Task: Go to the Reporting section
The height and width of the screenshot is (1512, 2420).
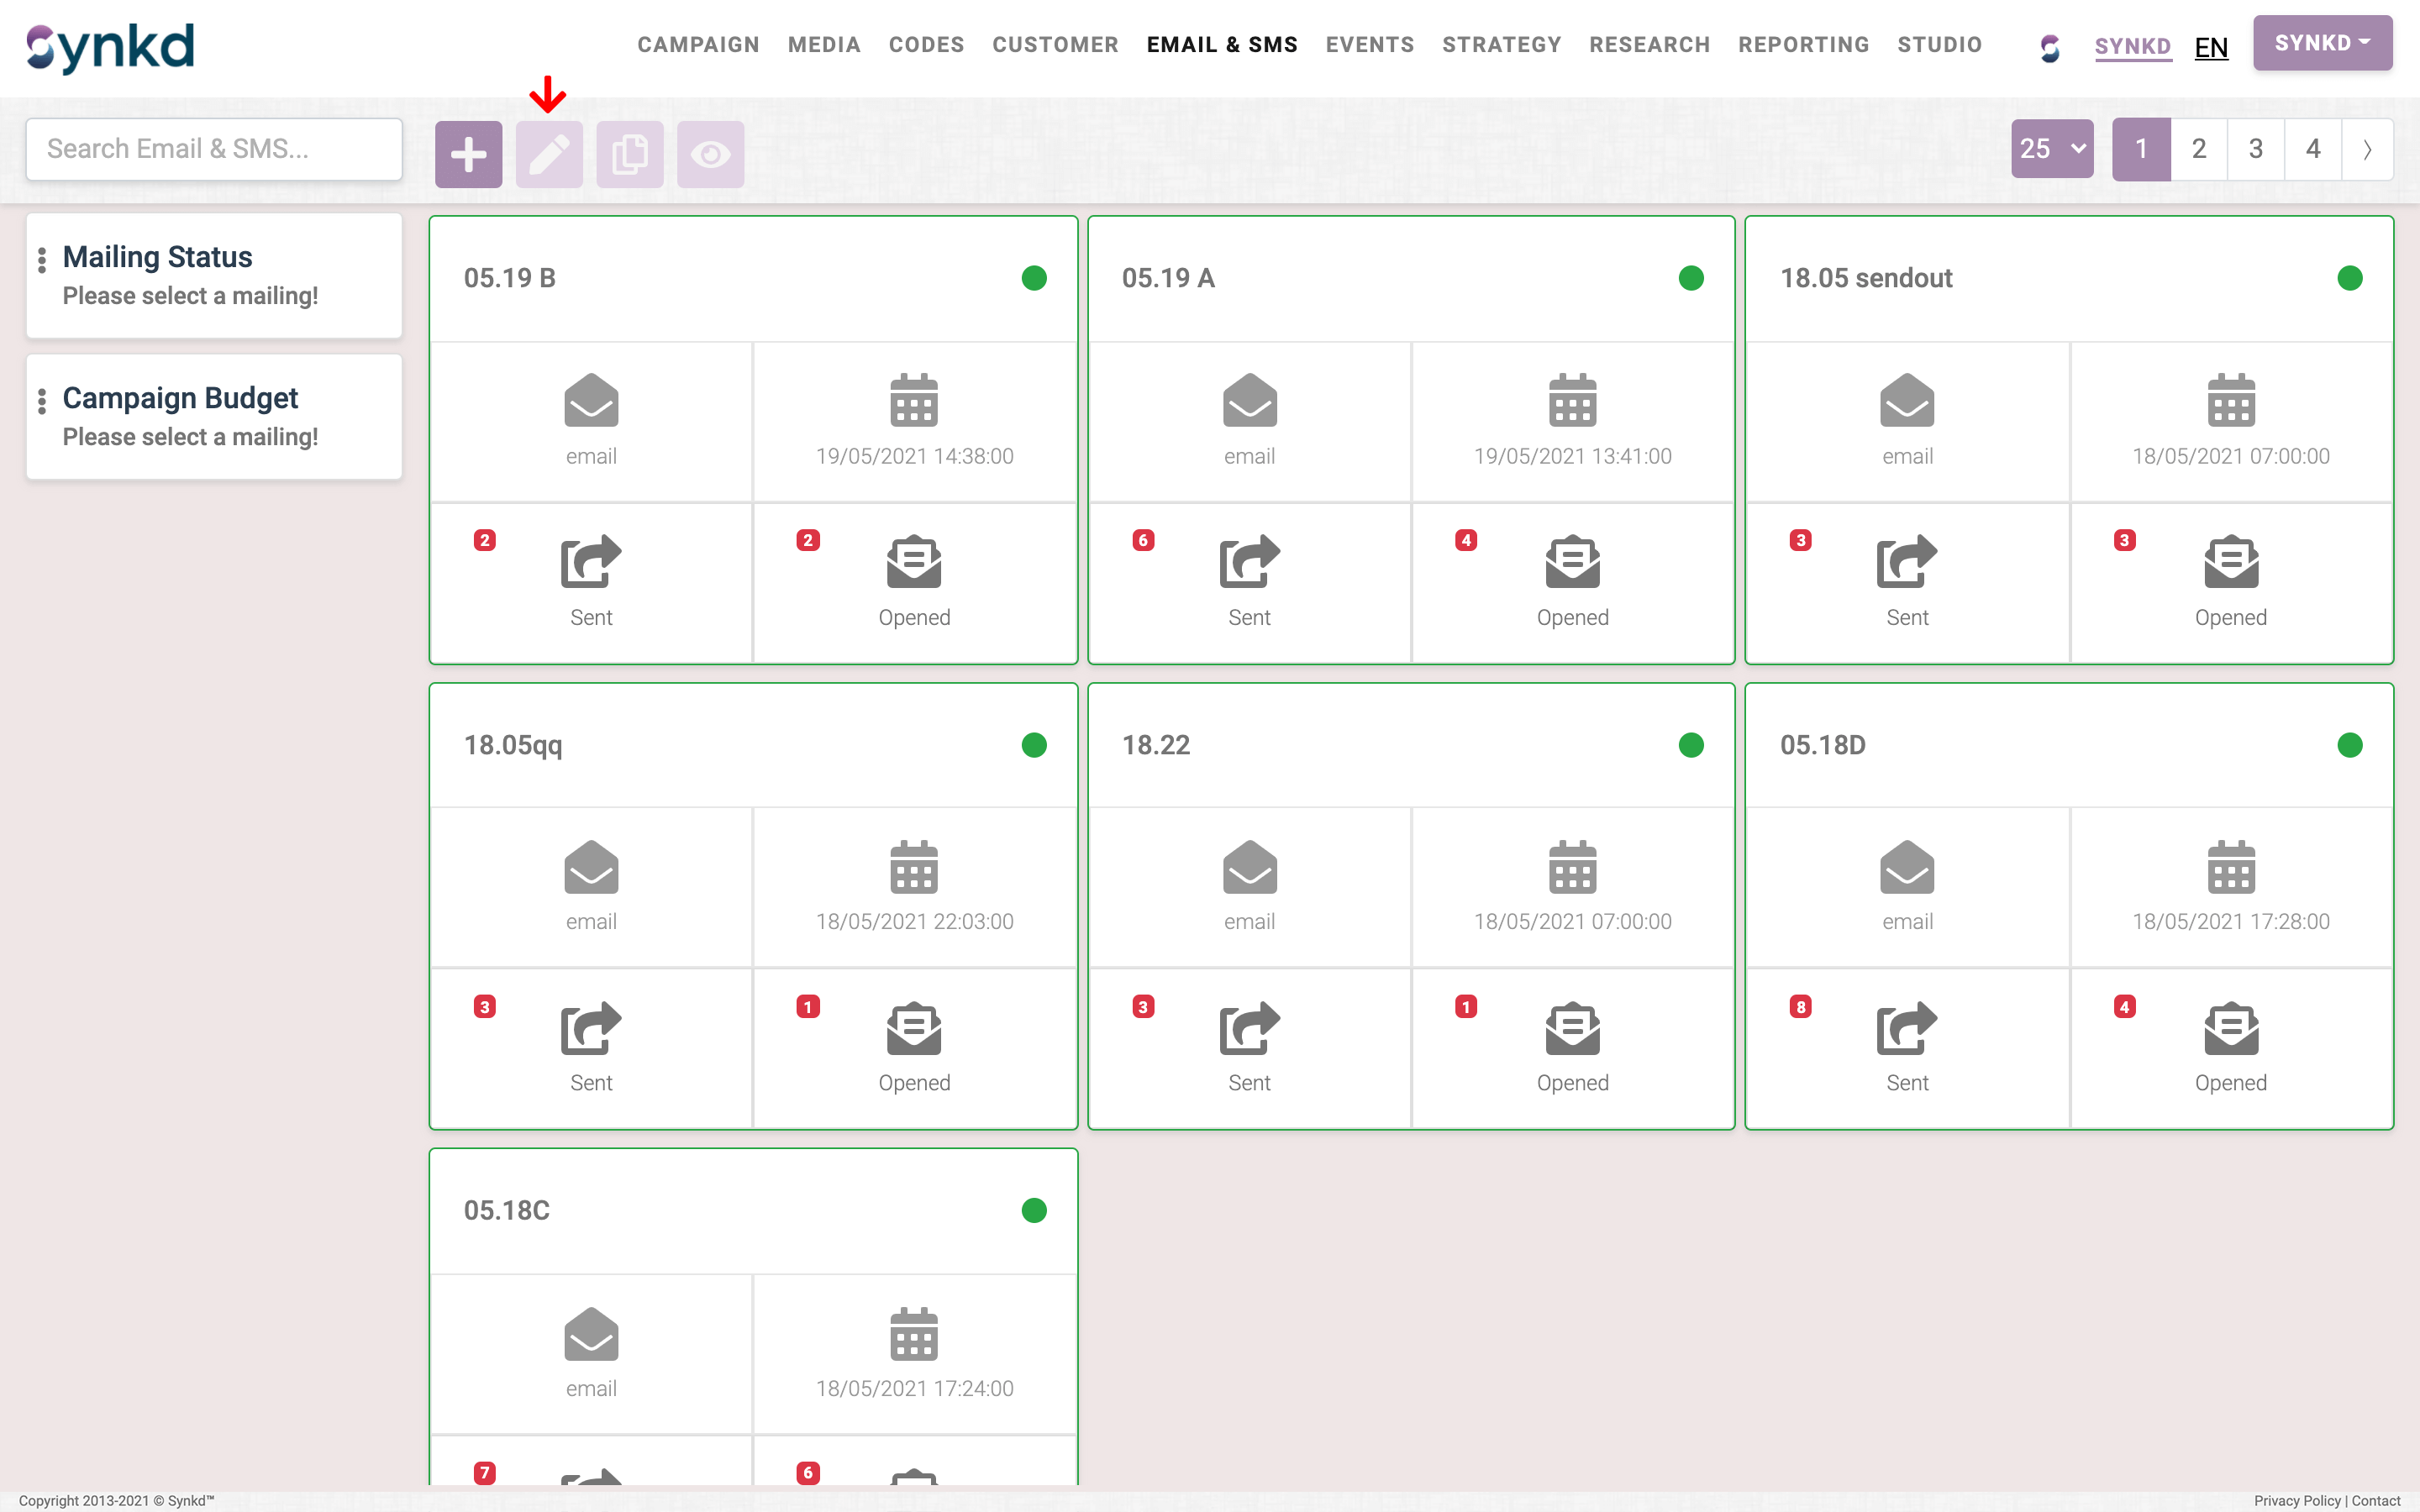Action: [x=1803, y=45]
